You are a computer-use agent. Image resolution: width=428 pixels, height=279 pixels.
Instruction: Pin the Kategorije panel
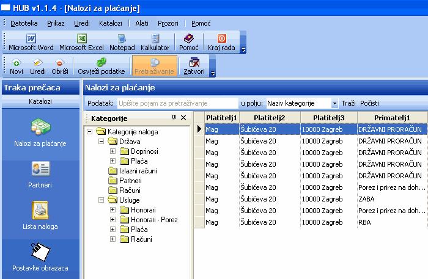174,117
